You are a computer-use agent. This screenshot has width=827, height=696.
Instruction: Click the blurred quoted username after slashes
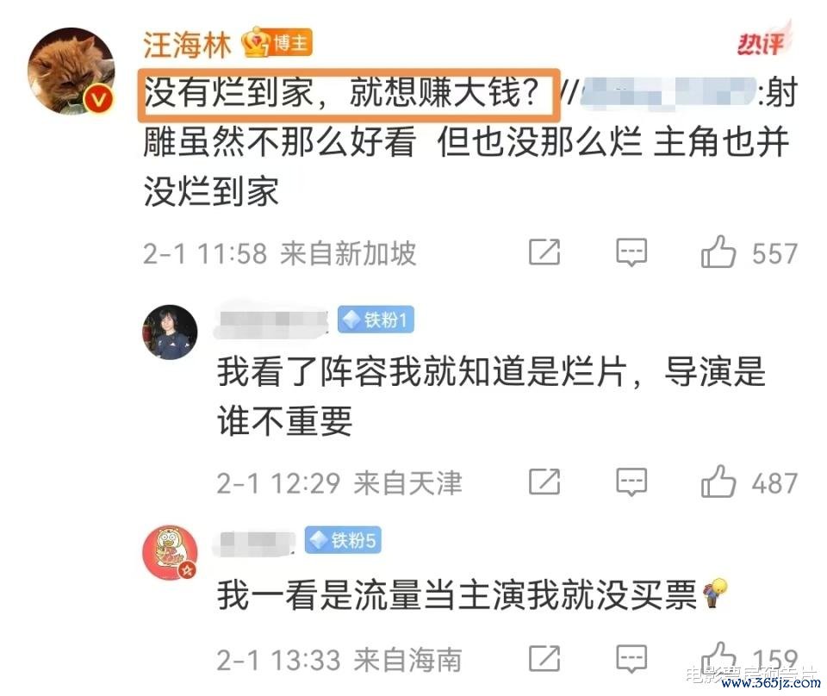(668, 93)
